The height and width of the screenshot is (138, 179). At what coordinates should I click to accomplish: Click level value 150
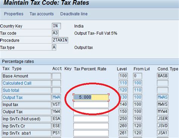tap(123, 112)
